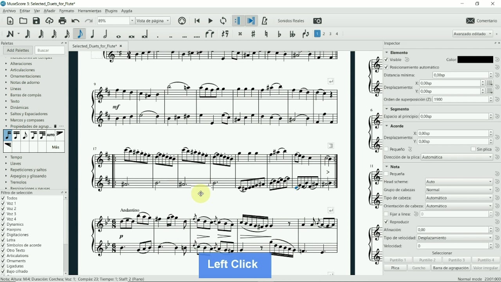
Task: Select voice 1 button
Action: pyautogui.click(x=317, y=34)
